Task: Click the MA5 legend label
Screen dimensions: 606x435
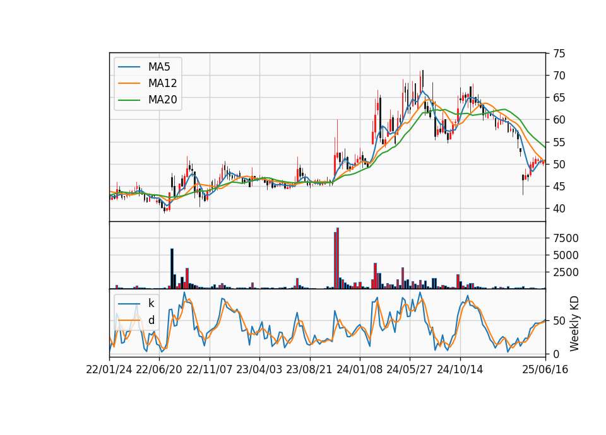Action: pyautogui.click(x=159, y=67)
